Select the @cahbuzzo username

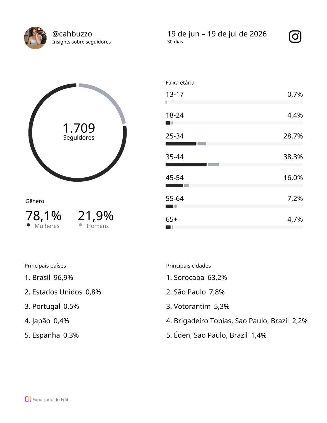pos(72,34)
